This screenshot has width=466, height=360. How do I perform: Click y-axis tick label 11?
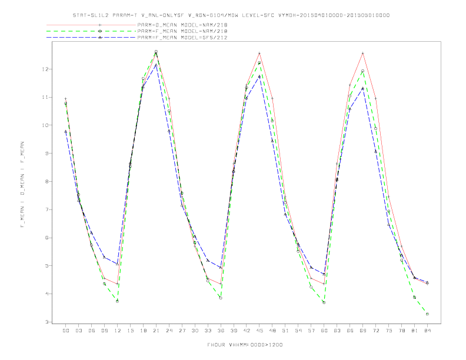(x=45, y=97)
